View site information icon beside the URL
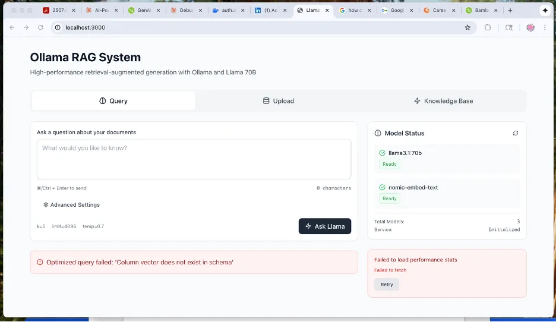The image size is (556, 322). pyautogui.click(x=58, y=27)
